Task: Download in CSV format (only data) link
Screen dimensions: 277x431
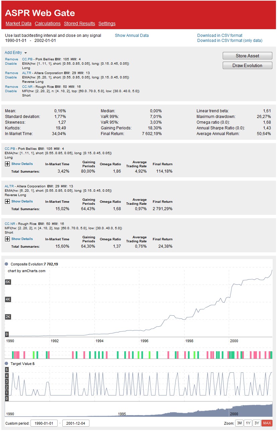Action: (229, 41)
